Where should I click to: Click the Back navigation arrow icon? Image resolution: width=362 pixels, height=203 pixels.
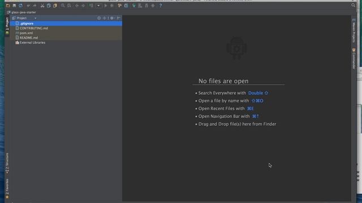pyautogui.click(x=77, y=6)
